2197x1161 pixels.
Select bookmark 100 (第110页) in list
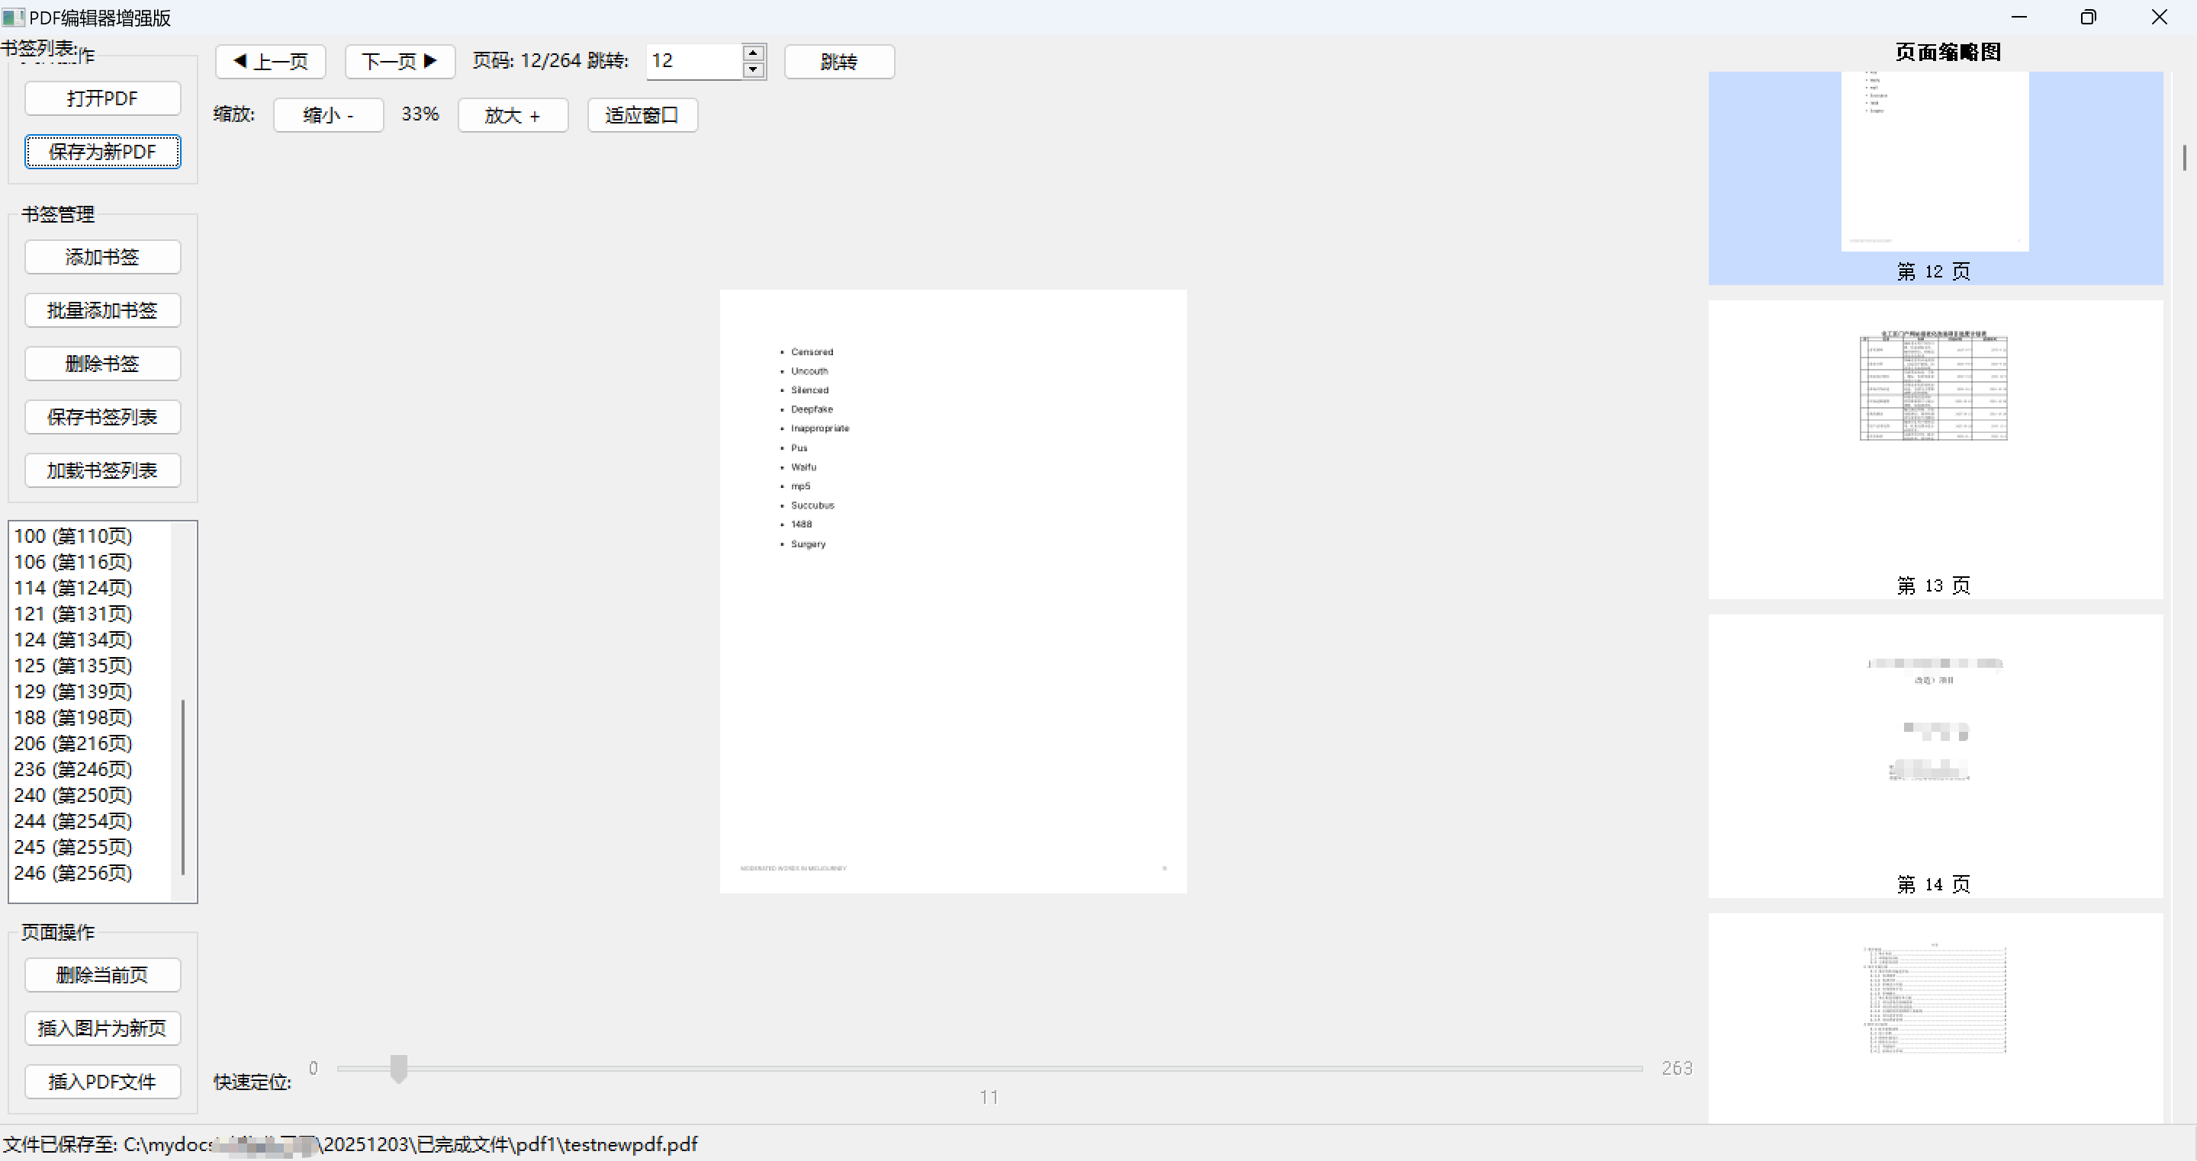(x=73, y=536)
